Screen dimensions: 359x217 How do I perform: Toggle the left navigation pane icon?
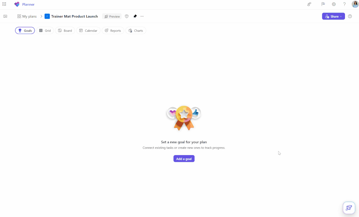5,16
